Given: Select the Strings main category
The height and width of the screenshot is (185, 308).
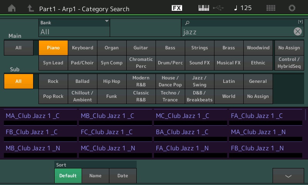Looking at the screenshot, I should click(x=199, y=48).
